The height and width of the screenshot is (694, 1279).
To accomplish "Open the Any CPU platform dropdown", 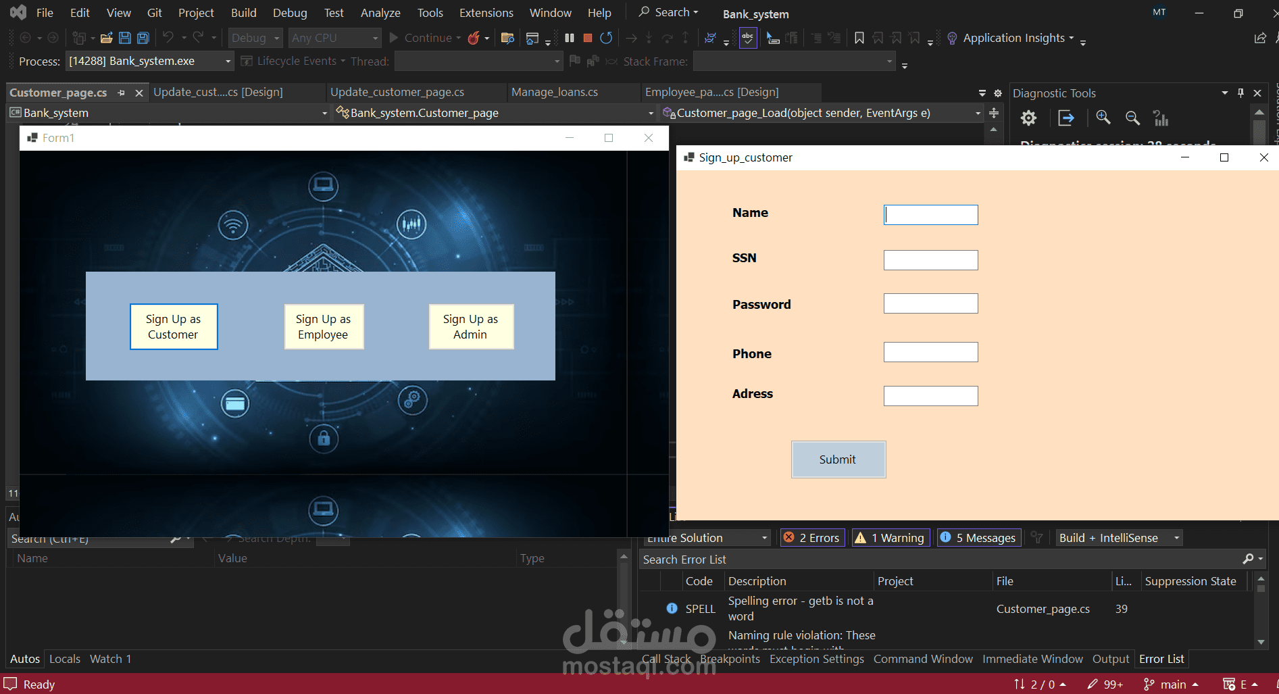I will pyautogui.click(x=334, y=38).
